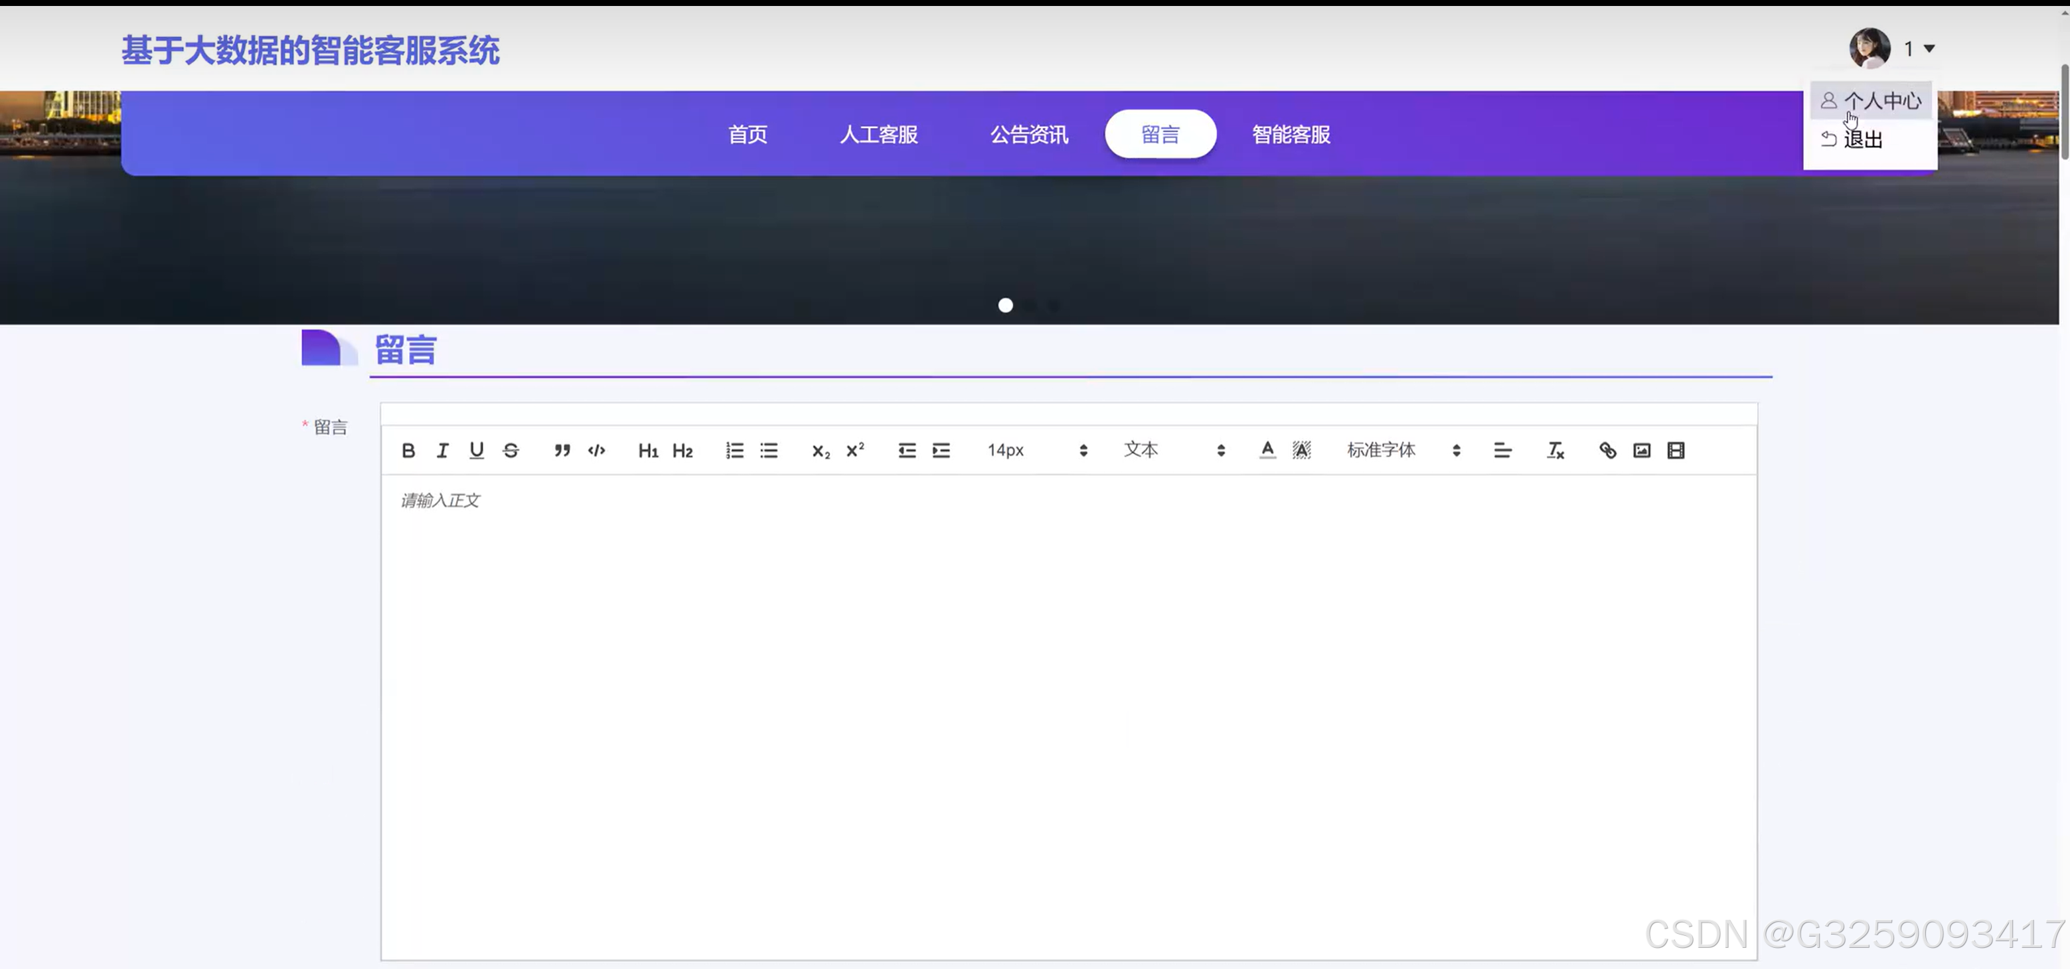This screenshot has height=969, width=2070.
Task: Select the 留言 nav tab
Action: coord(1160,134)
